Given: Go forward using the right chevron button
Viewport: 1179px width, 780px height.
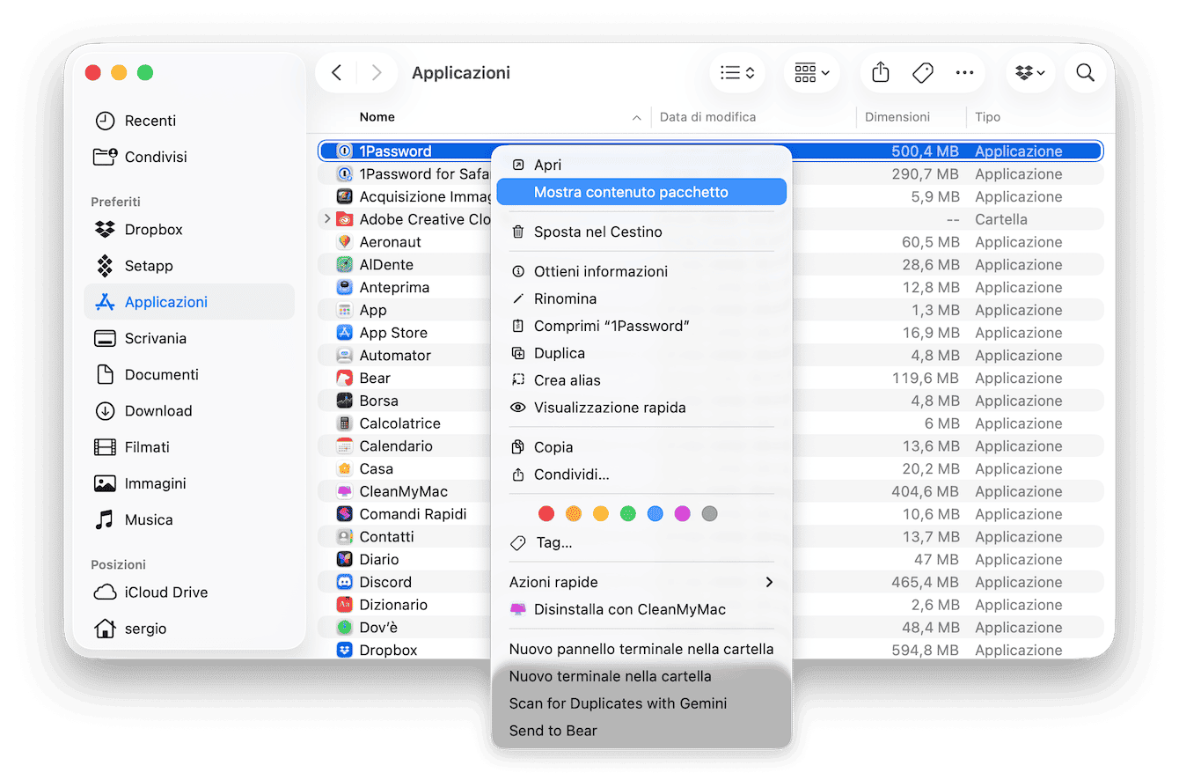Looking at the screenshot, I should point(377,73).
